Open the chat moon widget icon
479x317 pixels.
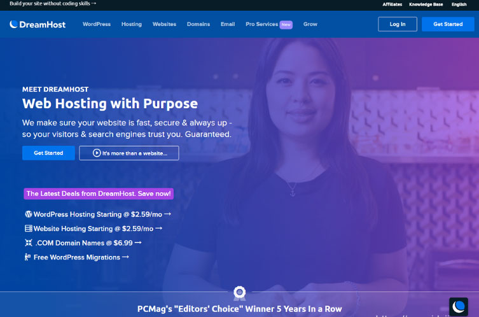458,307
